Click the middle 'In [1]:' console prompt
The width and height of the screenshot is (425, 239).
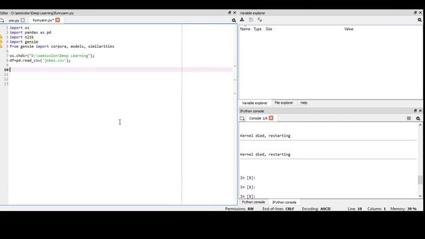(248, 187)
